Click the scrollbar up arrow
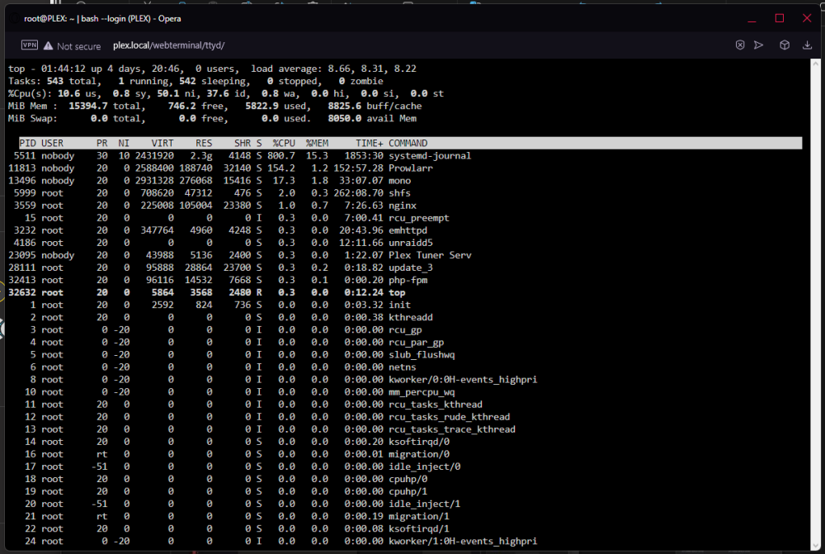Viewport: 825px width, 554px height. point(817,64)
